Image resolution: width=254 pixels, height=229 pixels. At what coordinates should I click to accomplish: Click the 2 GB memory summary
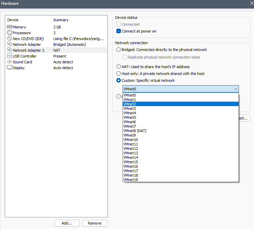pyautogui.click(x=57, y=27)
